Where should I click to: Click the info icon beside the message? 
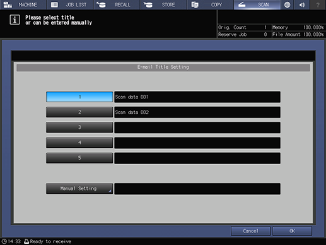point(15,20)
